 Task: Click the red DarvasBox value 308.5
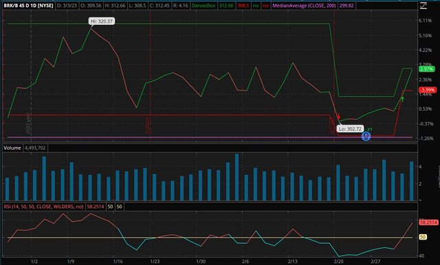pyautogui.click(x=243, y=5)
